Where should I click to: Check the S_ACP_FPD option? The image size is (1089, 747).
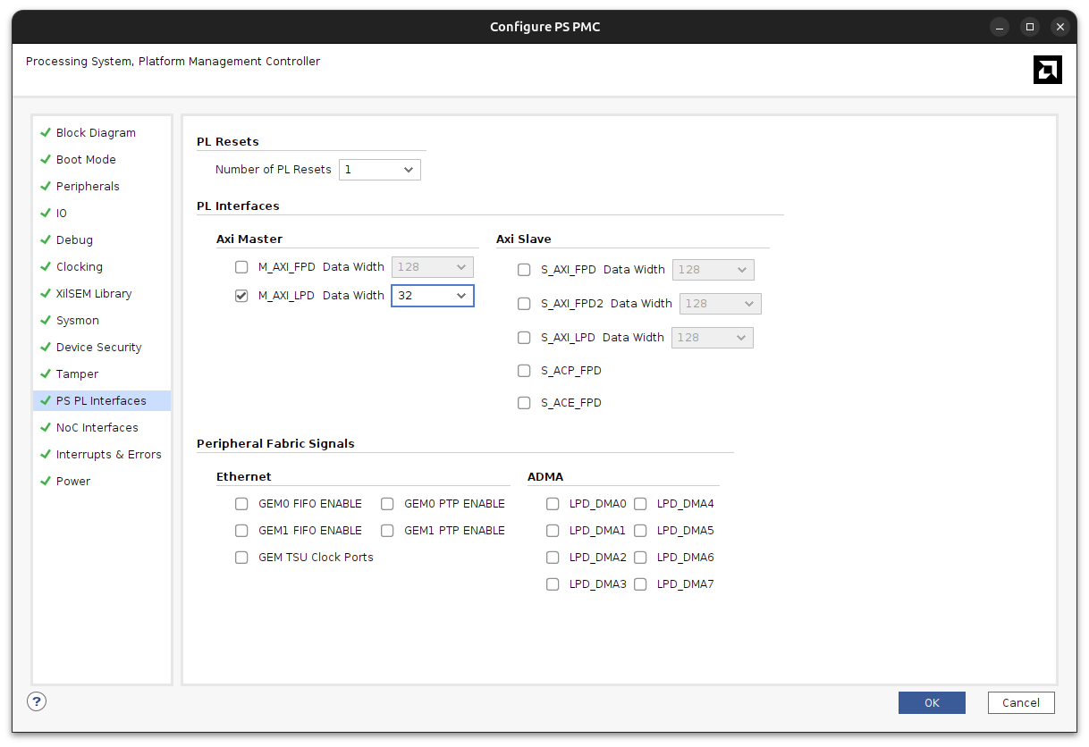point(524,370)
